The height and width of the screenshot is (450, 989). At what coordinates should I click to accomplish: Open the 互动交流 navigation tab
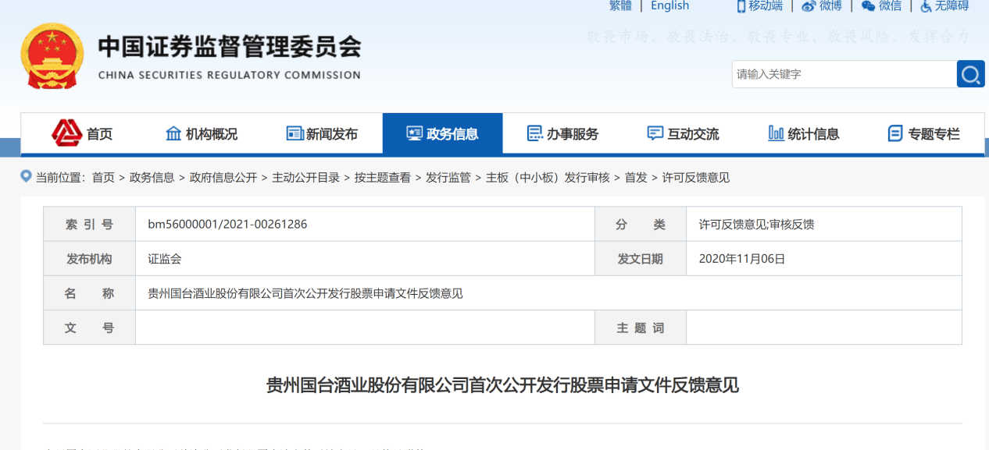[683, 133]
